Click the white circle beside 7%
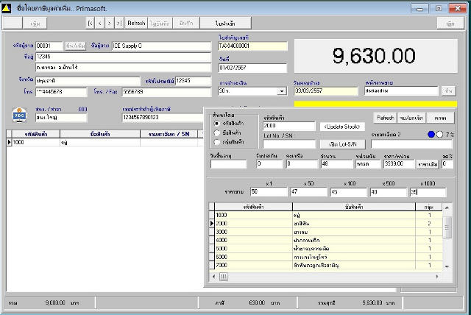This screenshot has width=471, height=315. [439, 135]
